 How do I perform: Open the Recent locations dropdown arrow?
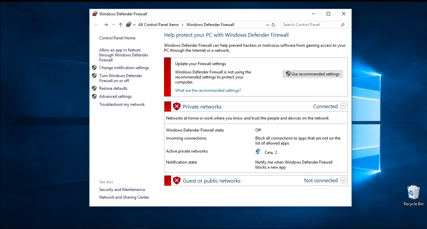[x=114, y=25]
